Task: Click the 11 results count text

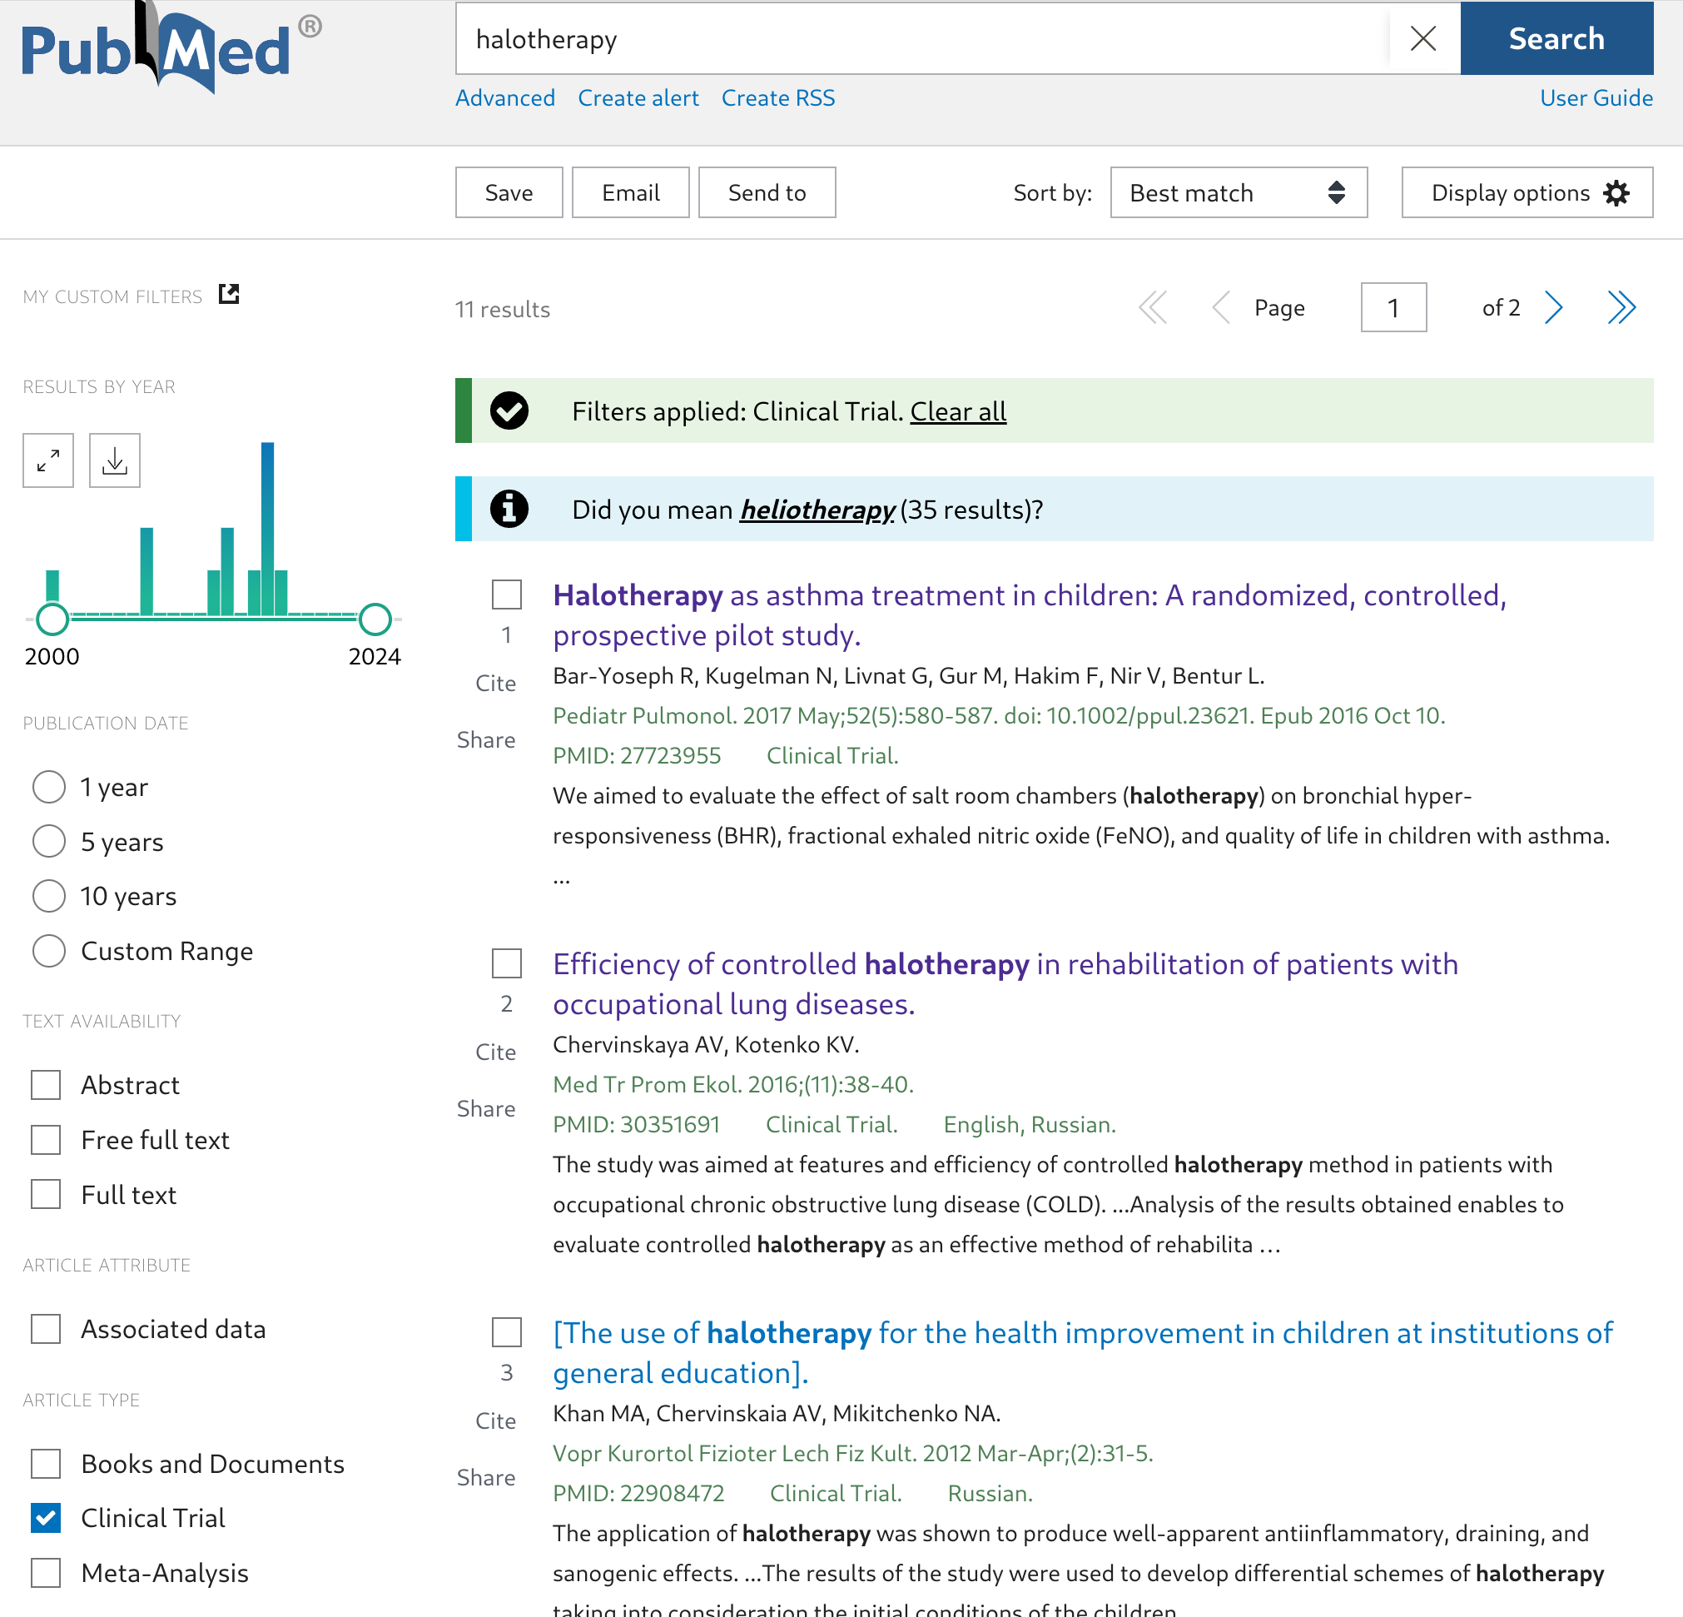Action: [503, 309]
